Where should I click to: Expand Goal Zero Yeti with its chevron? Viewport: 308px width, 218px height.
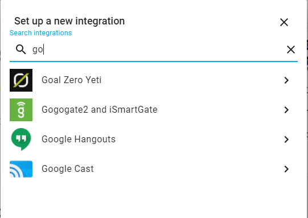click(286, 80)
